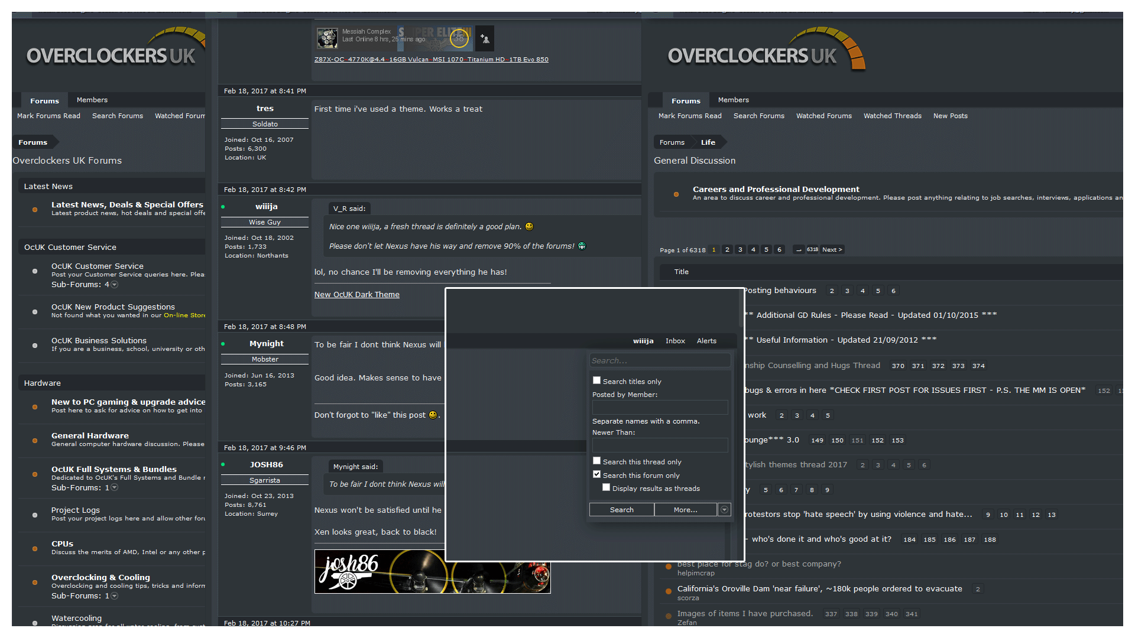Click the smiley emoticon in V_R's quoted post
This screenshot has width=1135, height=638.
click(528, 226)
